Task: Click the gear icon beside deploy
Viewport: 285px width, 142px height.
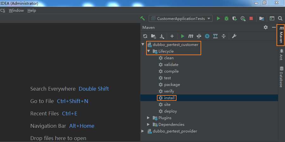Action: point(160,111)
